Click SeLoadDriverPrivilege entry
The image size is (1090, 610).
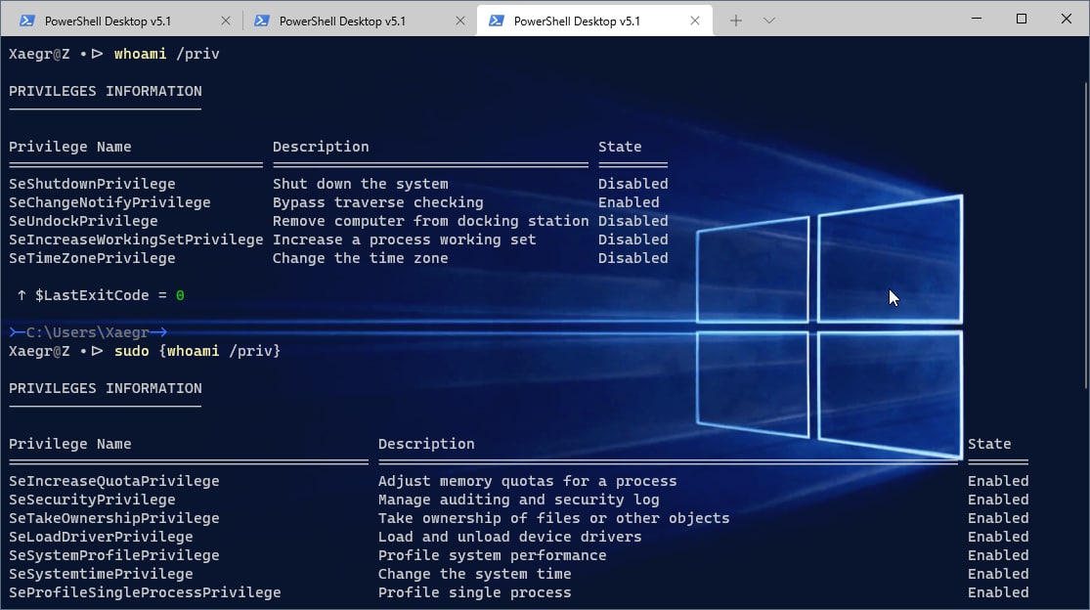pos(101,537)
